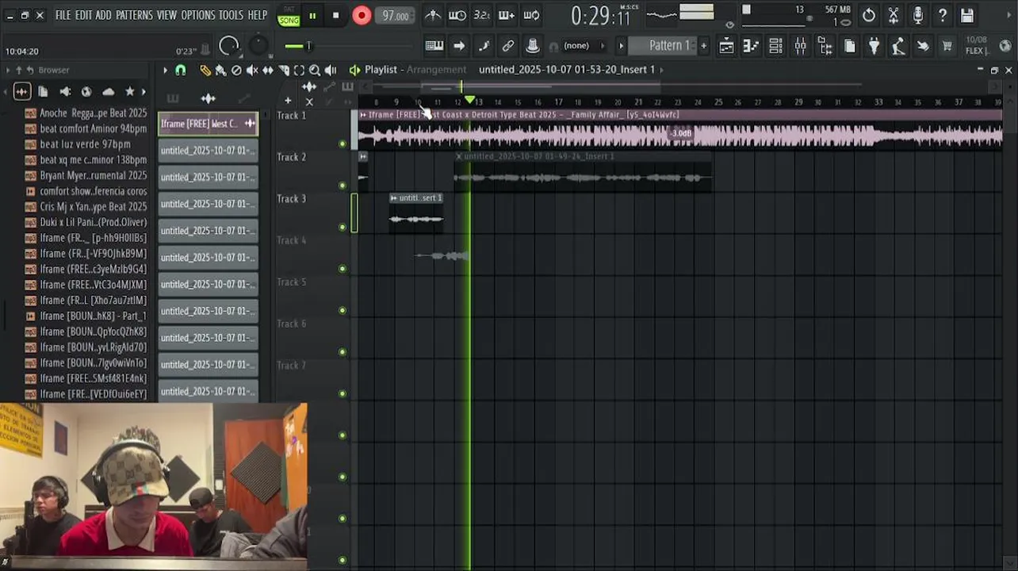The image size is (1018, 571).
Task: Open browser globe online tab
Action: [86, 92]
